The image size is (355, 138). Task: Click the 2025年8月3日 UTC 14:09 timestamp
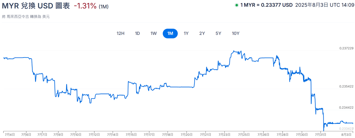[324, 5]
